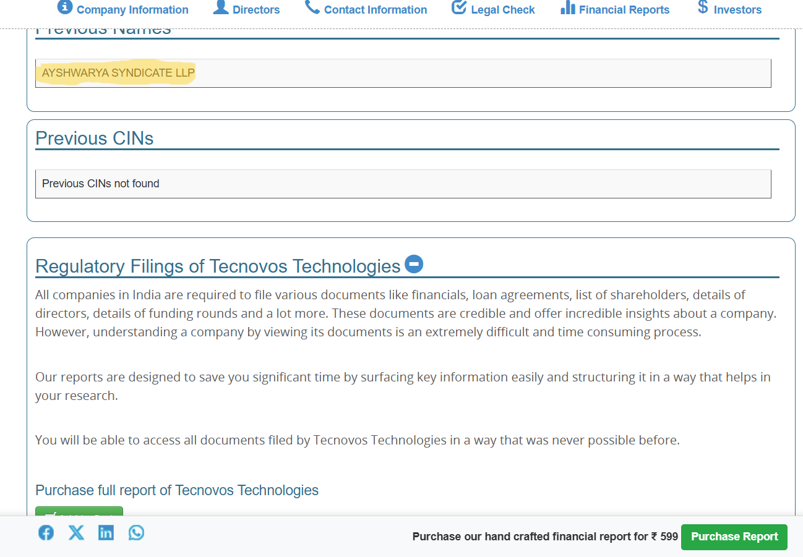
Task: Click the paragraph starting 'Our reports are designed'
Action: (403, 386)
